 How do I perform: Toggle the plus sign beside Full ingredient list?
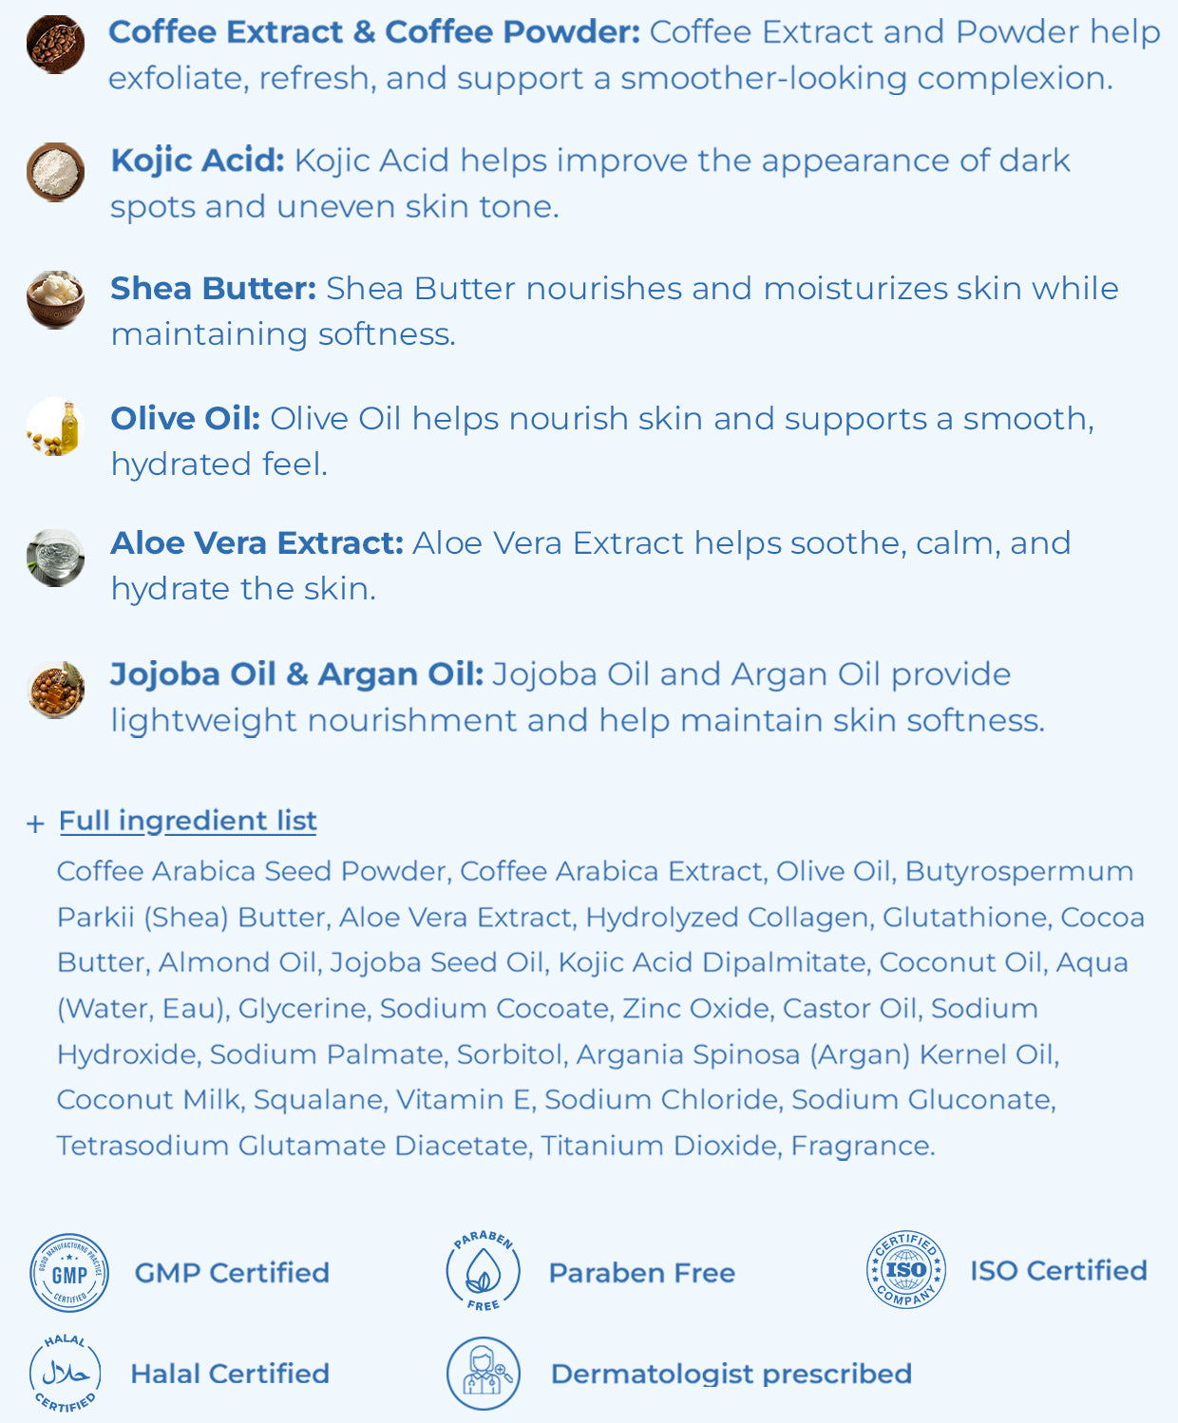(35, 824)
